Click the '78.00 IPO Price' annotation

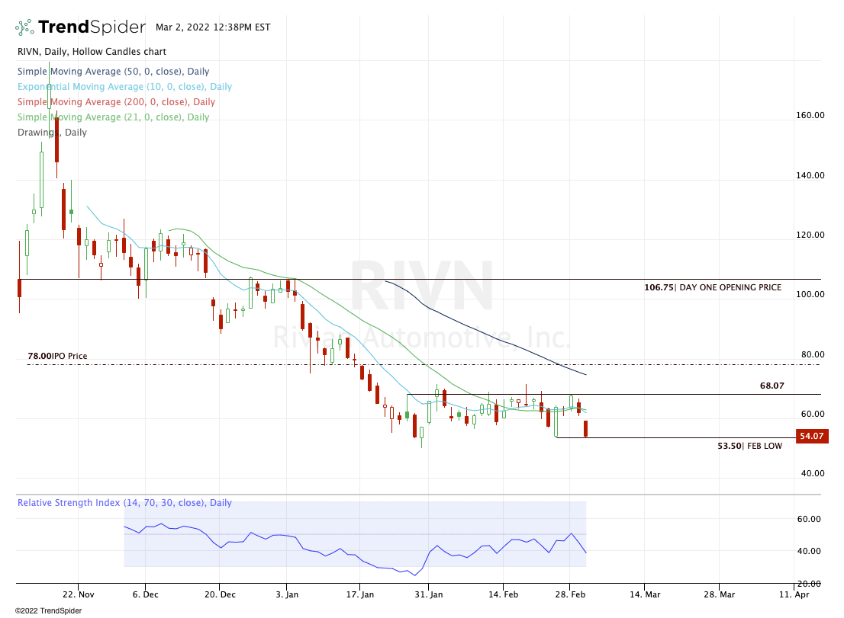[57, 356]
